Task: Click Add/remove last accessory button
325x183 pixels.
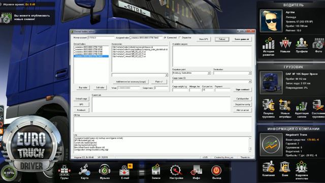Action: point(131,81)
